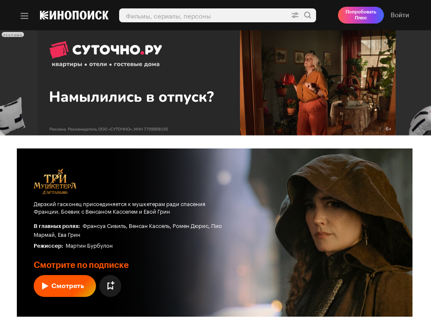Click the Реклама ad label badge
The image size is (431, 323).
[x=13, y=35]
